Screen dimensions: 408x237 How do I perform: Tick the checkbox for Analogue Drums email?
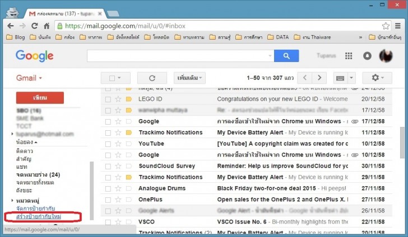click(108, 188)
